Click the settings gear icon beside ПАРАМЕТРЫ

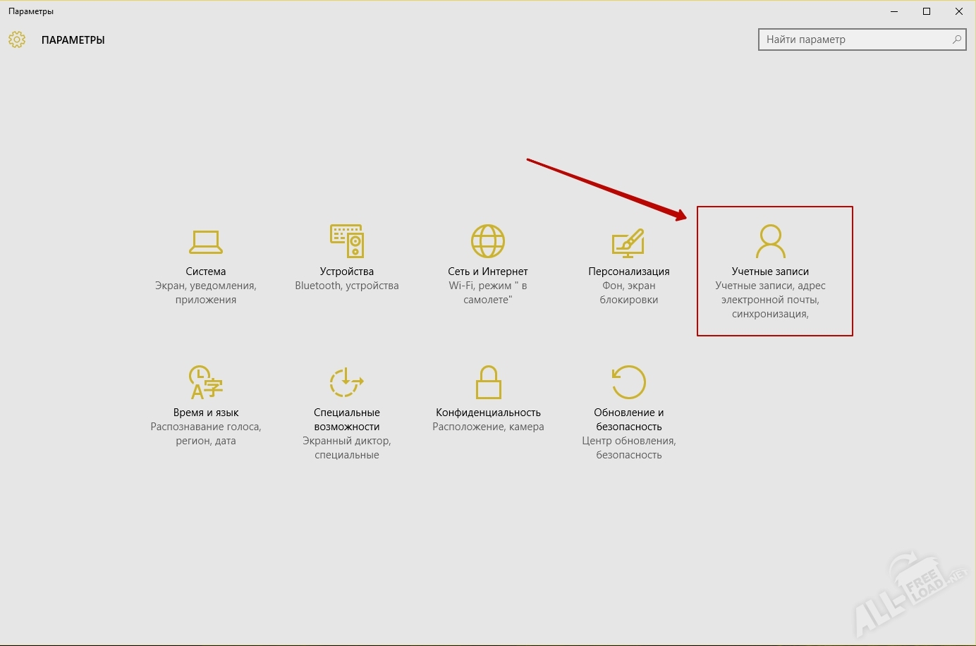pos(17,39)
